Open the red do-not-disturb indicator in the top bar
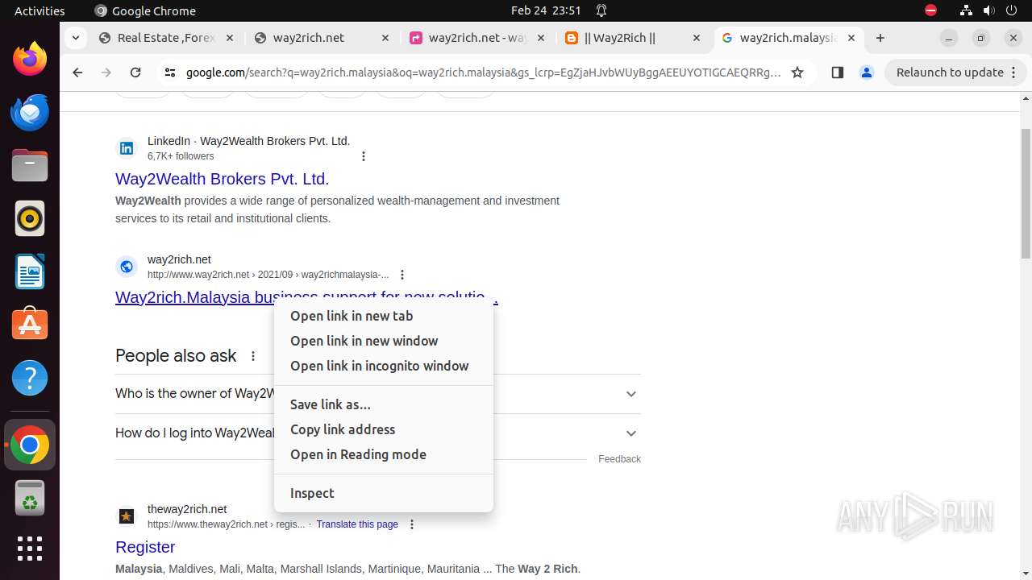Viewport: 1032px width, 580px height. point(931,10)
